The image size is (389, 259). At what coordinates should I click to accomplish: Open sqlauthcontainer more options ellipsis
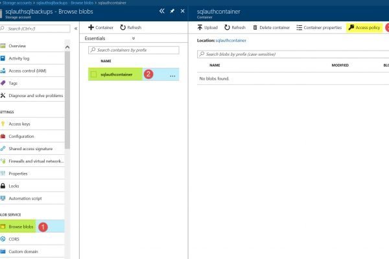tap(172, 76)
